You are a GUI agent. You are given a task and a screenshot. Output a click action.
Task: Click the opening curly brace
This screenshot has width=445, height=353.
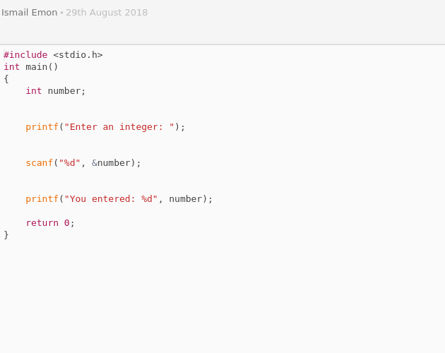coord(6,79)
